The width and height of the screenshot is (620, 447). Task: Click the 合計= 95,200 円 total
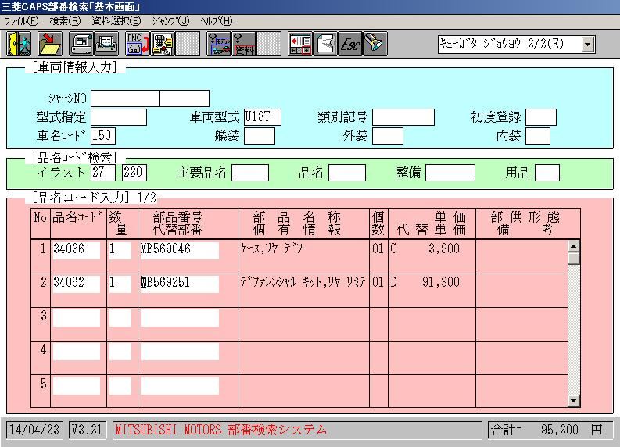[550, 430]
